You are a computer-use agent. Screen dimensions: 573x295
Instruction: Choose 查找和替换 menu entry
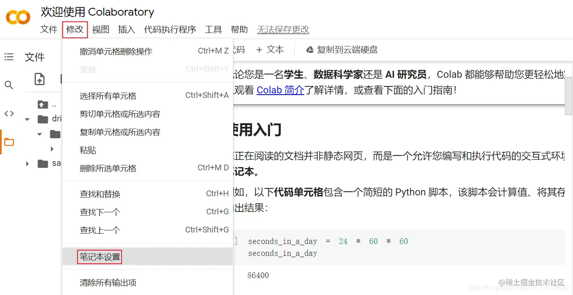point(148,194)
